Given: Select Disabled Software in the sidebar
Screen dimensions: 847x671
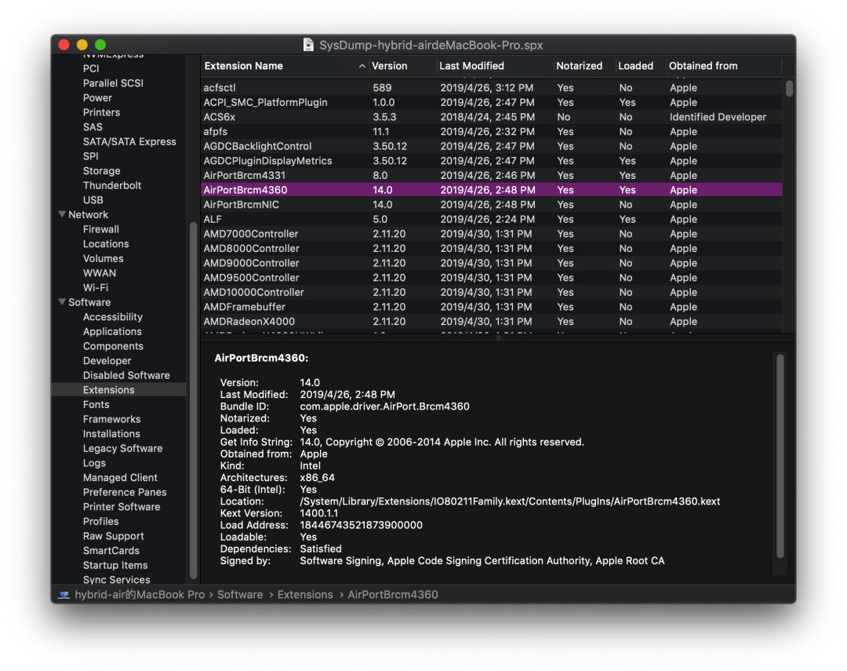Looking at the screenshot, I should point(126,375).
